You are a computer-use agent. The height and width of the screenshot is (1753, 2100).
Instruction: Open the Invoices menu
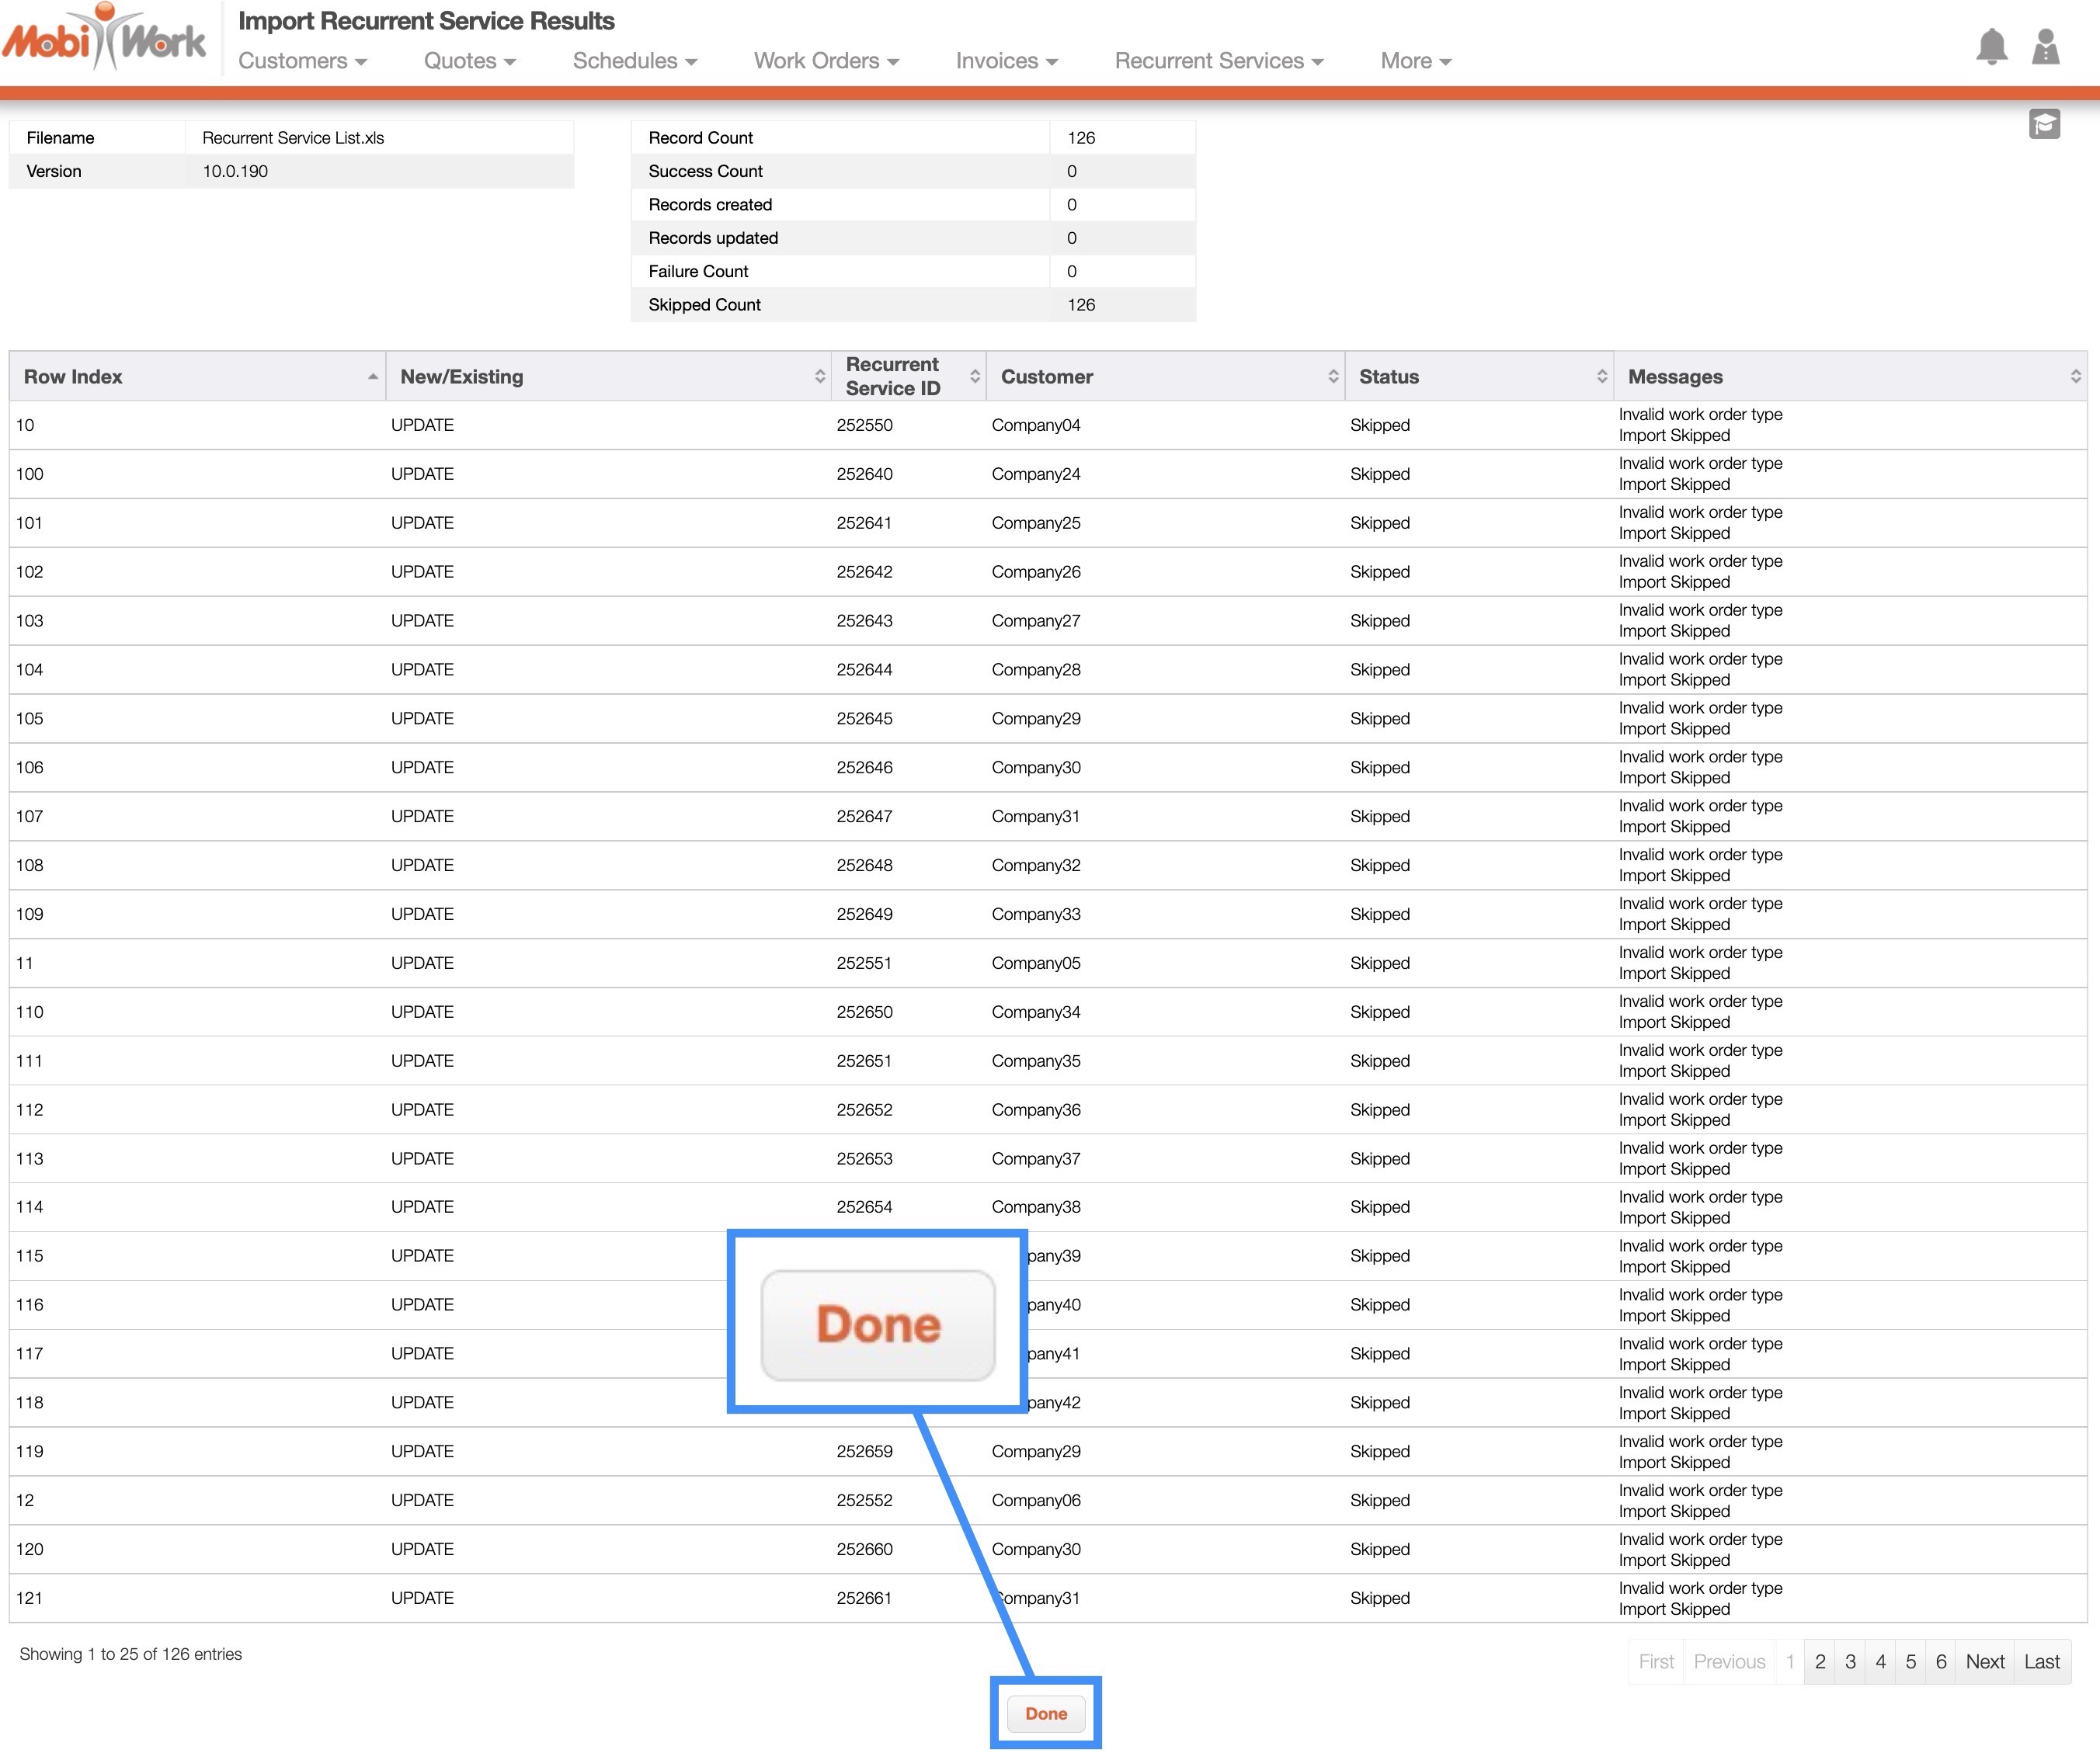[1006, 61]
